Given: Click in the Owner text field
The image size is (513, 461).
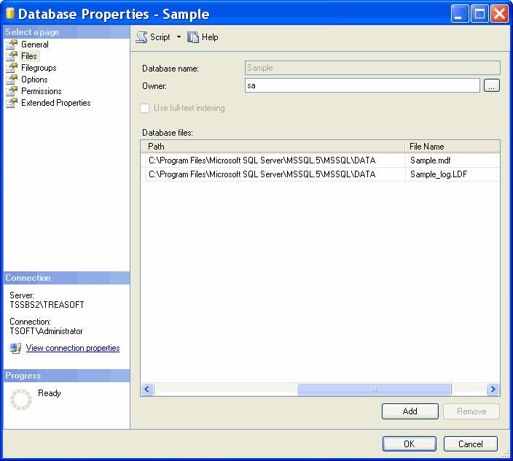Looking at the screenshot, I should click(362, 86).
